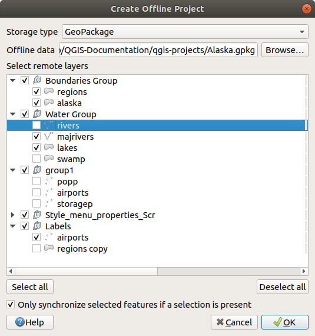The width and height of the screenshot is (315, 336).
Task: Collapse the Water Group tree node
Action: pyautogui.click(x=12, y=114)
